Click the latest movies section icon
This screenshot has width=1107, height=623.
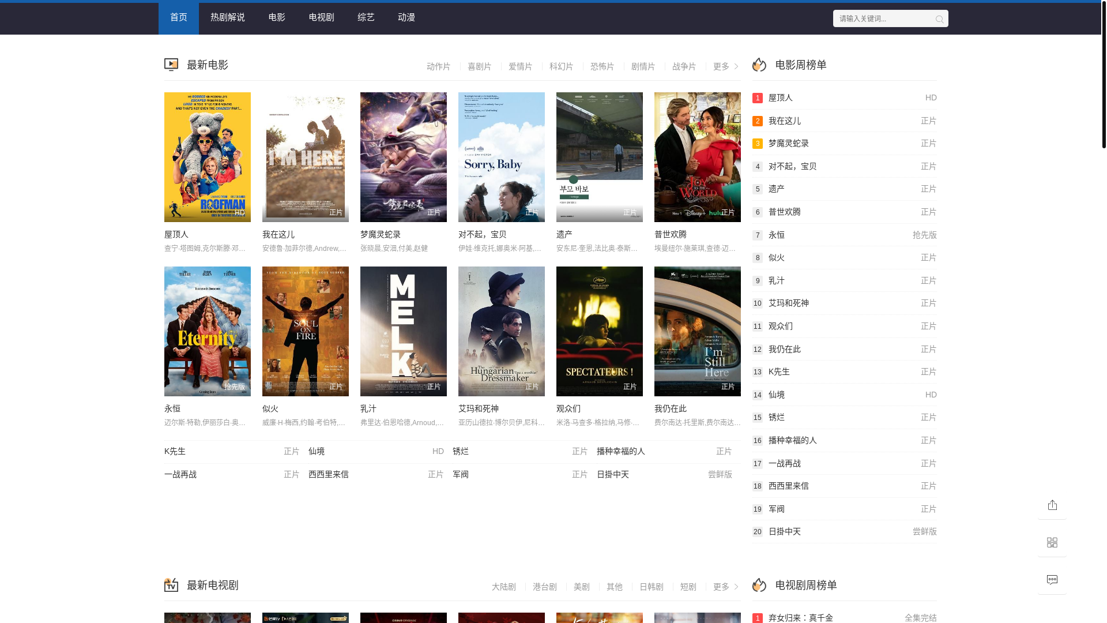tap(171, 65)
